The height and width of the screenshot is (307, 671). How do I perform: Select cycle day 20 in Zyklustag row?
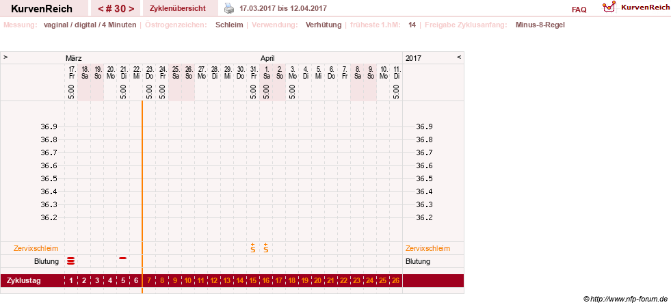click(x=317, y=281)
